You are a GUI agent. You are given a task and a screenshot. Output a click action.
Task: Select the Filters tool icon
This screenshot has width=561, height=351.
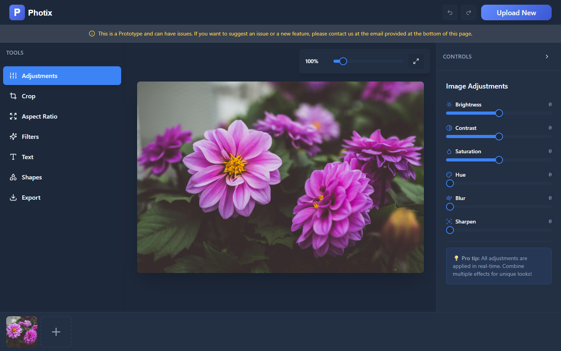coord(13,136)
